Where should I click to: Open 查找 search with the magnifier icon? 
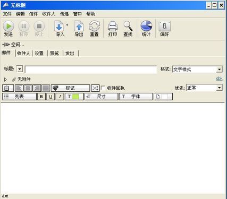pyautogui.click(x=128, y=26)
